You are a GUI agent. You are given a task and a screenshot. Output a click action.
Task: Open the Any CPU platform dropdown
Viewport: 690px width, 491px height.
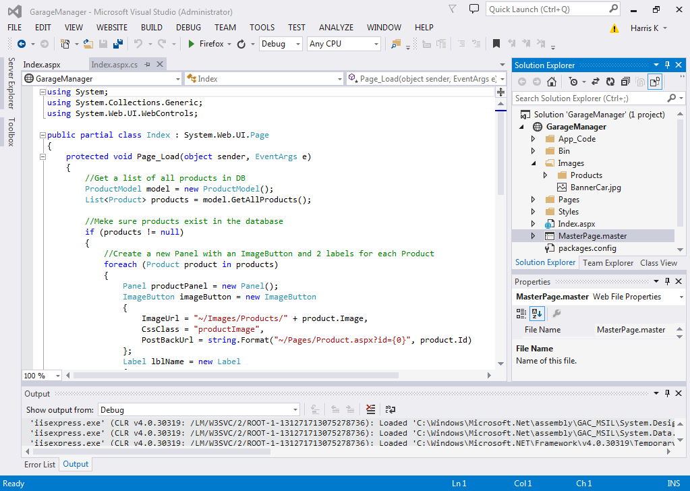[344, 44]
